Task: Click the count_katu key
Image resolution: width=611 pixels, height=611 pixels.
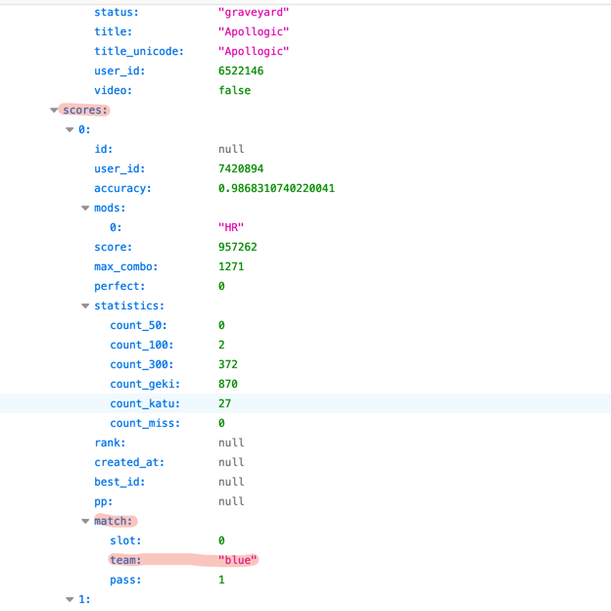Action: tap(145, 403)
